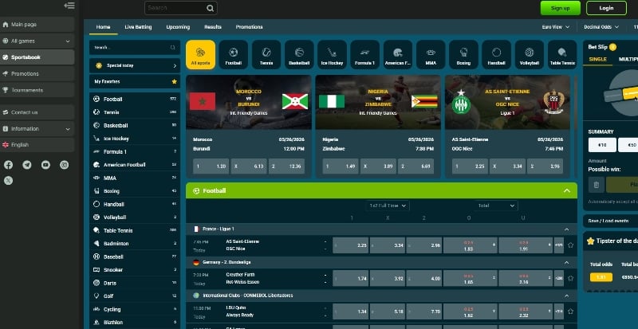Select Table Tennis category tile

tap(562, 54)
